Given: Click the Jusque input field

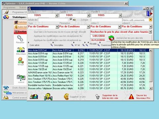Looking at the screenshot, I should tap(106, 20).
